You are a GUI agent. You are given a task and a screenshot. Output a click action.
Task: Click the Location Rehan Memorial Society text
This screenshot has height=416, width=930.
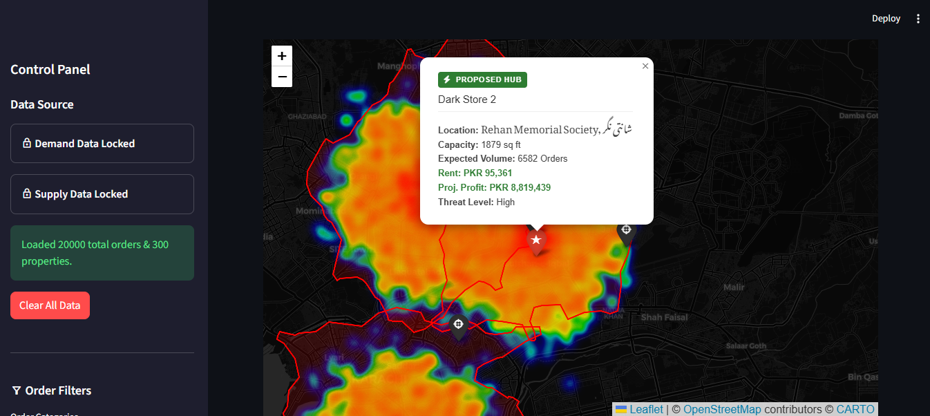pyautogui.click(x=535, y=129)
